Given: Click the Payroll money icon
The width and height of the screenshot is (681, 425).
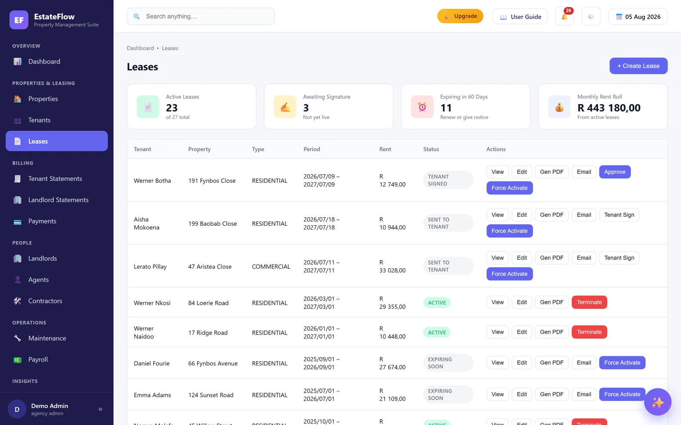Looking at the screenshot, I should tap(17, 360).
